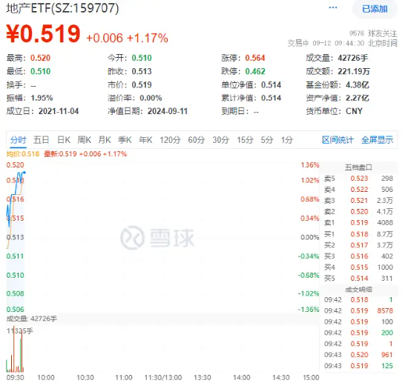Open the 周K chart tab
The width and height of the screenshot is (408, 386).
(x=85, y=140)
